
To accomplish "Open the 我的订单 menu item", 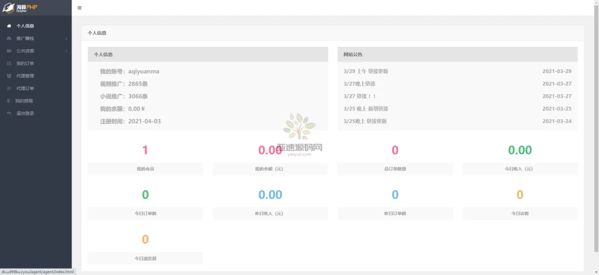I will click(x=25, y=63).
